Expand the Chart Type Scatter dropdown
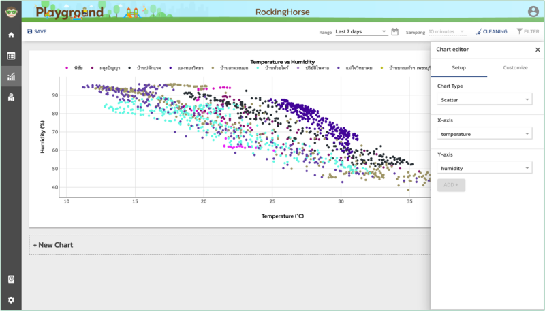 tap(484, 100)
